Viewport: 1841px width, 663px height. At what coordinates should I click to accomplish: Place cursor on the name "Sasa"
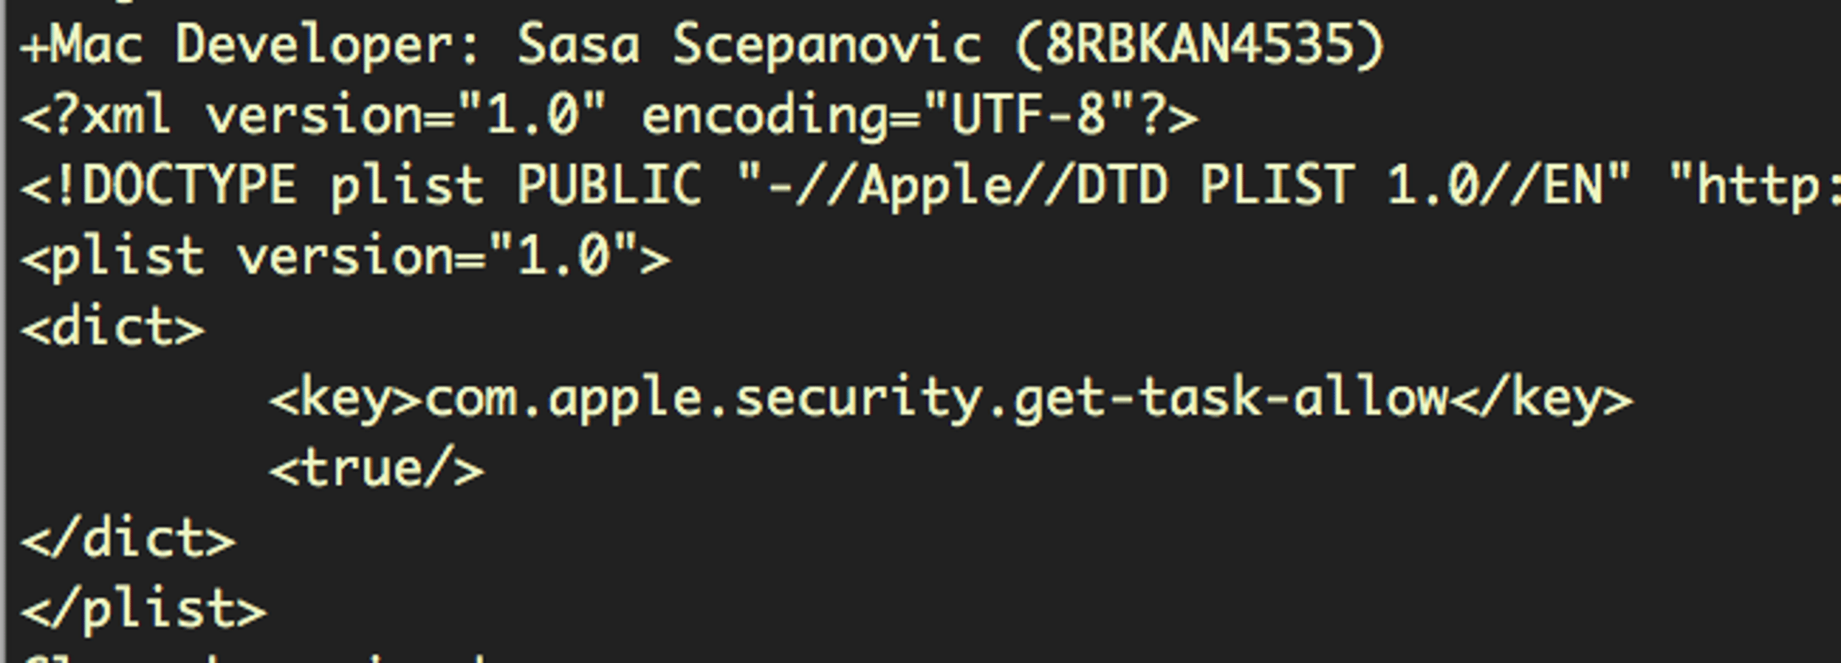[x=579, y=45]
